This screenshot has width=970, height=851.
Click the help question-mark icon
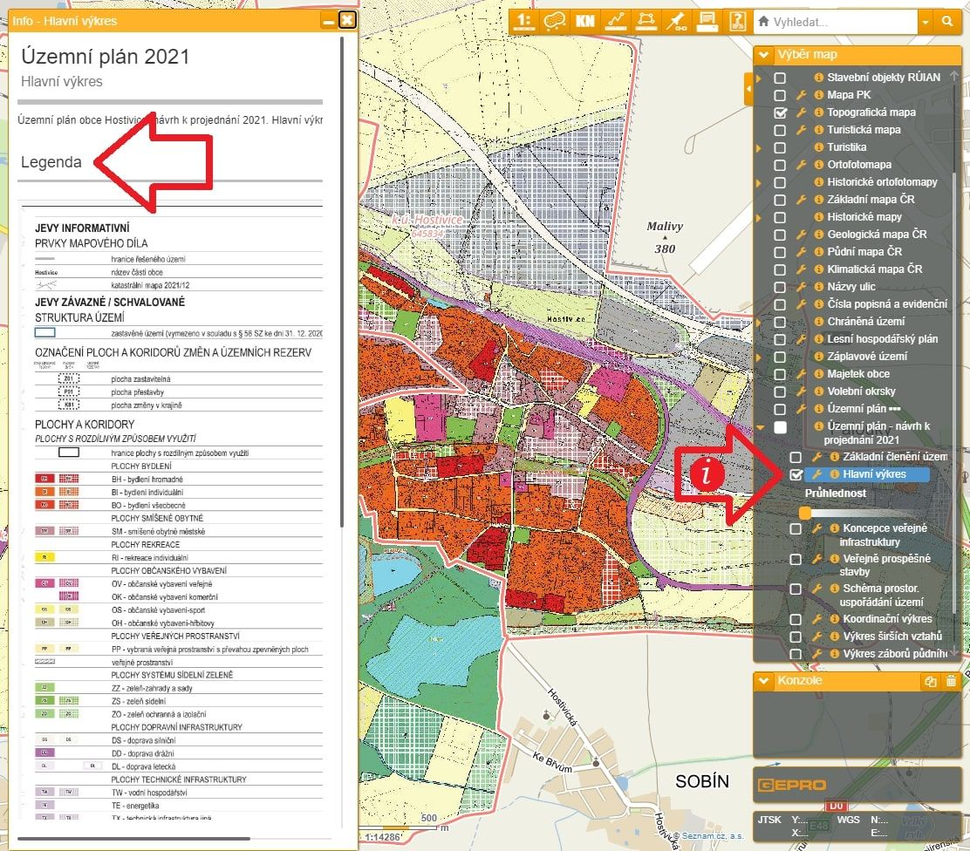point(738,21)
